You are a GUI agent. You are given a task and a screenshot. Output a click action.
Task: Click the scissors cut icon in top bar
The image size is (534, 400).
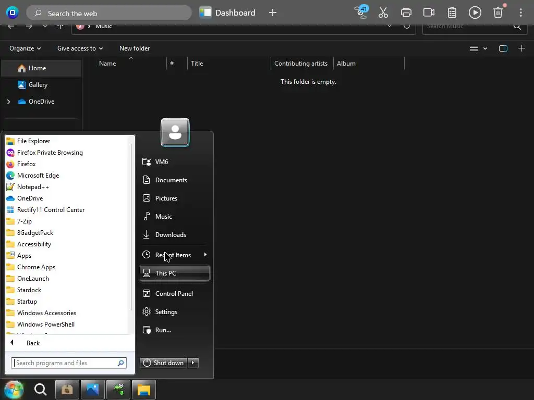(383, 12)
